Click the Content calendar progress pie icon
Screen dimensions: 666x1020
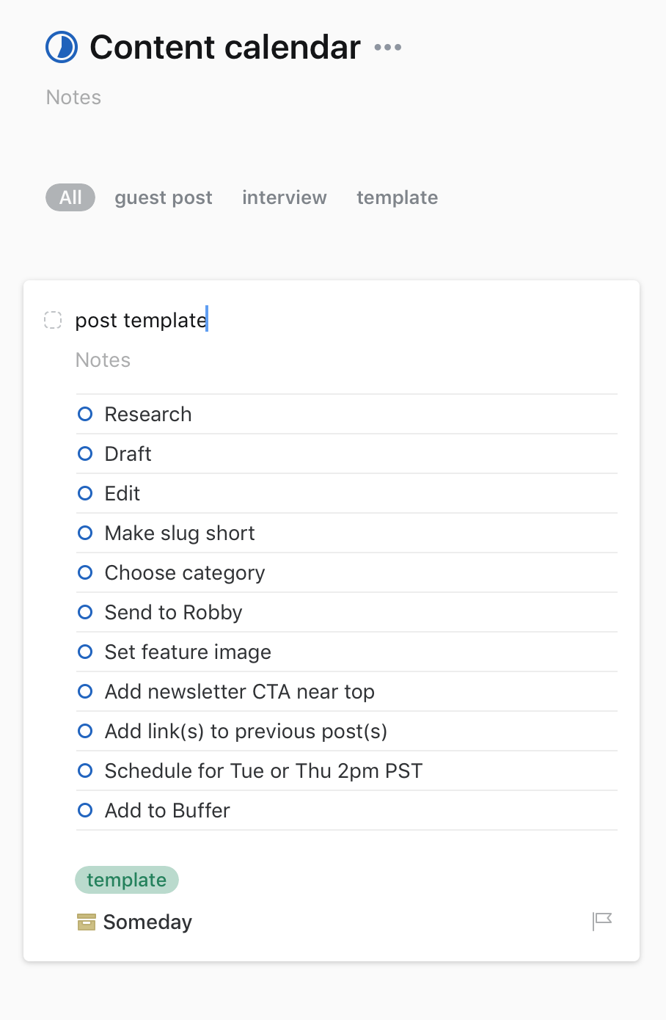tap(61, 47)
